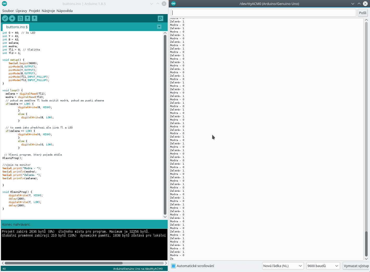Open the Nástroje menu
Screen dimensions: 370x272
coord(48,11)
